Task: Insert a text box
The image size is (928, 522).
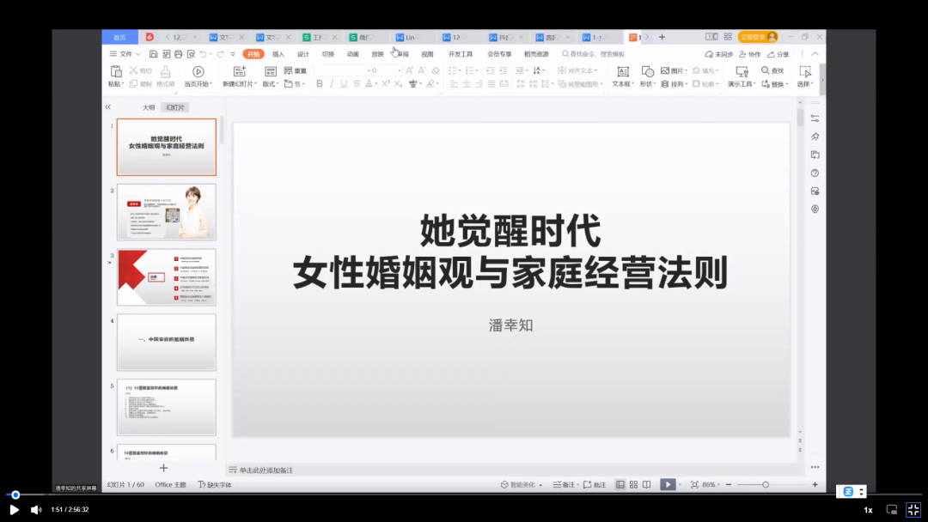Action: tap(621, 72)
